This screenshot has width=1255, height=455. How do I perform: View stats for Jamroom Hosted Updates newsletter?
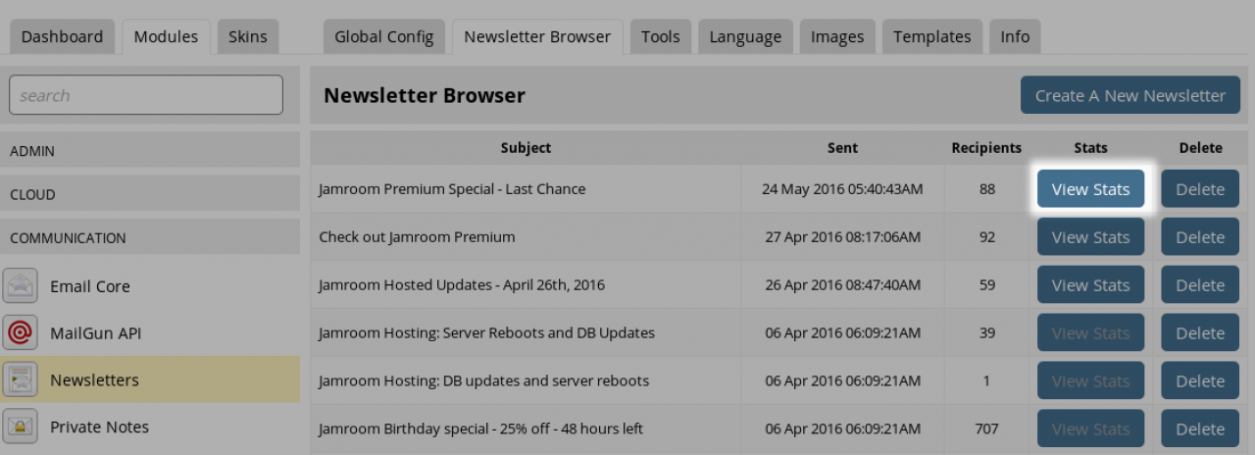point(1090,285)
